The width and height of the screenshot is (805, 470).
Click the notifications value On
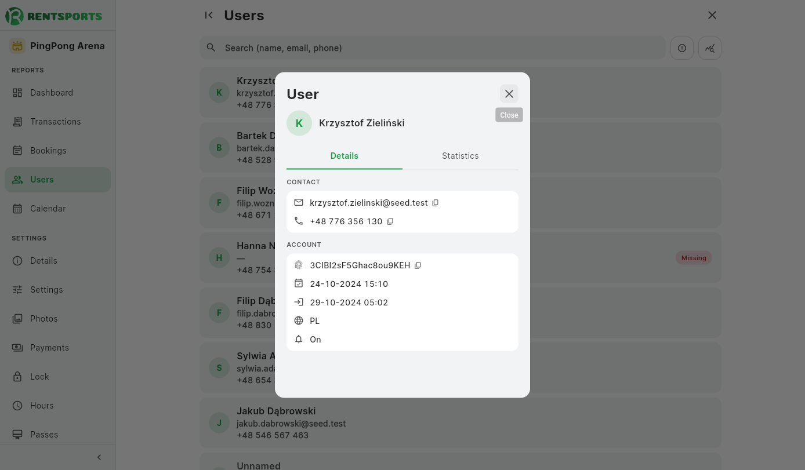point(316,340)
